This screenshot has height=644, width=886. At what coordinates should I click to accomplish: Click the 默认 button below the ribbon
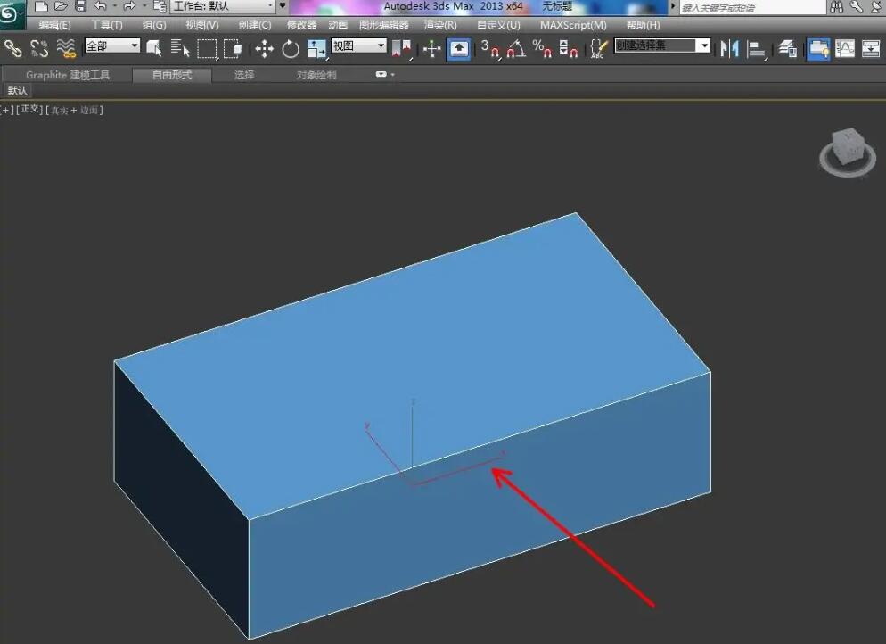tap(17, 90)
